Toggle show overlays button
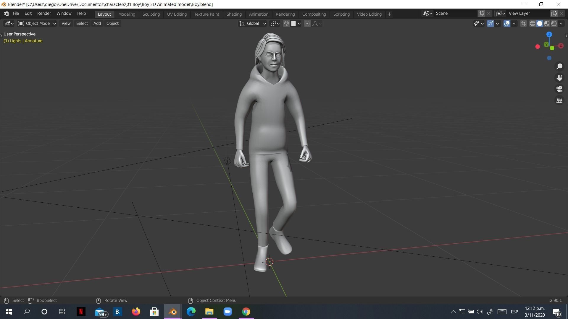Viewport: 568px width, 319px height. coord(507,24)
